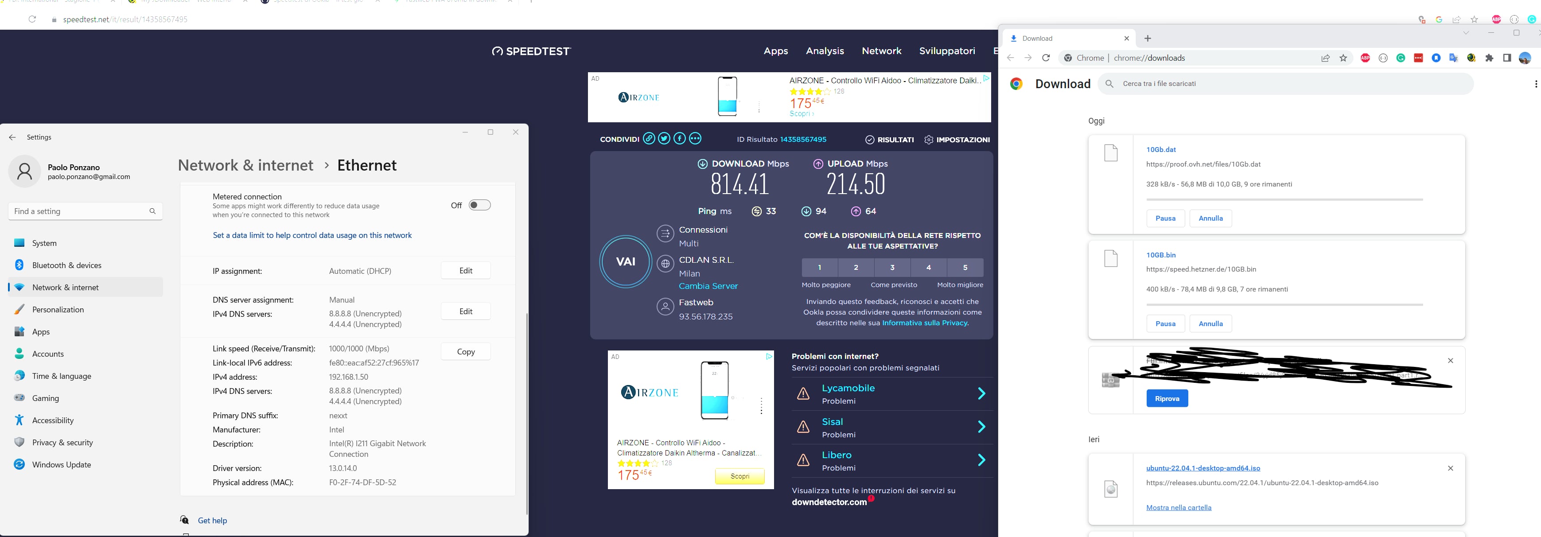Screen dimensions: 1541x537
Task: Open System in Settings sidebar
Action: (x=86, y=243)
